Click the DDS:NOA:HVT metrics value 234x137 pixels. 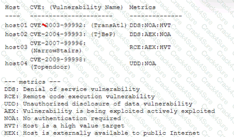point(150,25)
